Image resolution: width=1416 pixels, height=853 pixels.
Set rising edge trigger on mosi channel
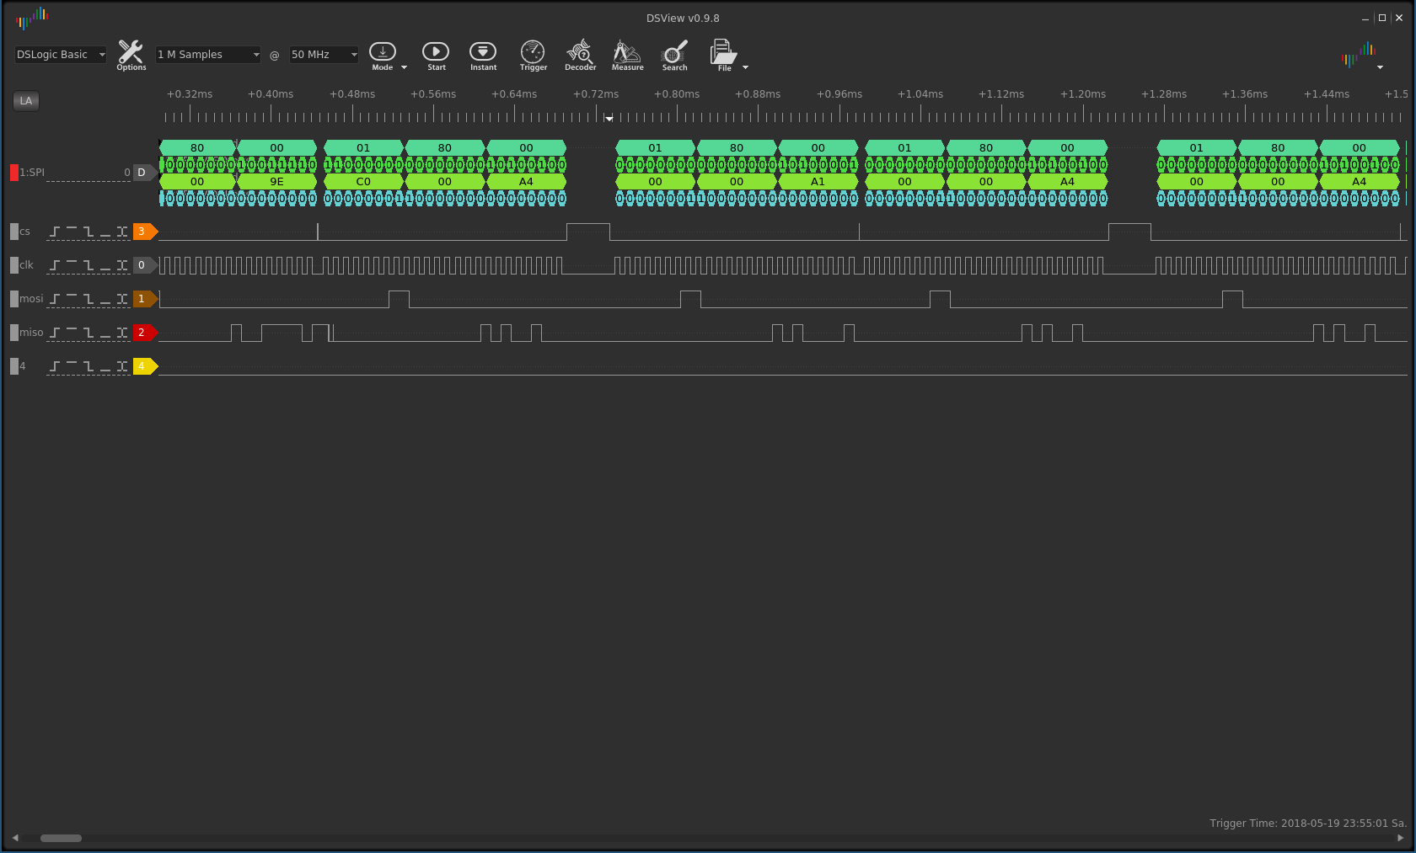(x=55, y=299)
